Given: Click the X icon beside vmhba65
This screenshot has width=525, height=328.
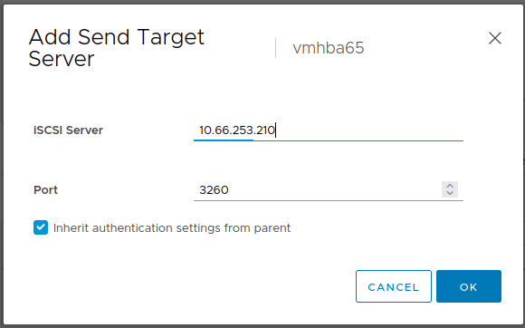Looking at the screenshot, I should (x=494, y=38).
